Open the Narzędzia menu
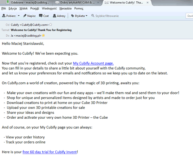The image size is (193, 156). coord(65,8)
